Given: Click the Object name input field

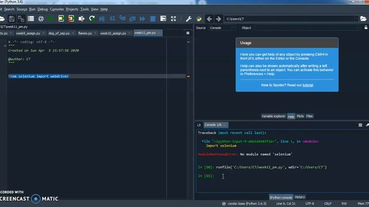Looking at the screenshot, I should point(306,28).
